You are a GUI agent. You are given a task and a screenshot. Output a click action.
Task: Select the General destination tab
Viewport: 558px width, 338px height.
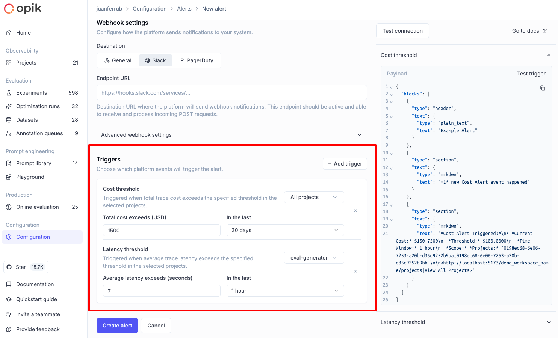(x=117, y=60)
